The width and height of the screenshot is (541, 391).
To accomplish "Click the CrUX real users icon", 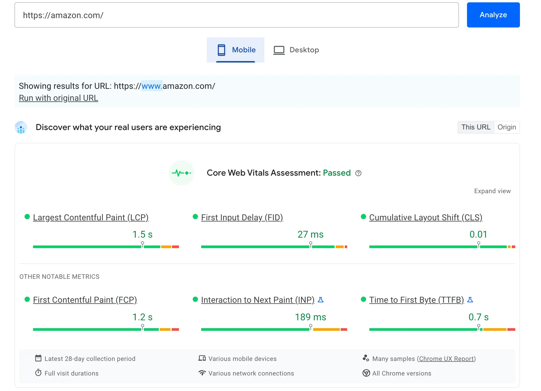I will click(x=20, y=127).
